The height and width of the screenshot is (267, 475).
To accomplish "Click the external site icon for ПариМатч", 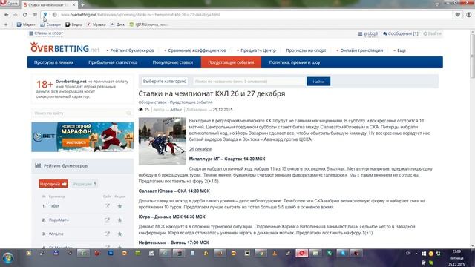I will tap(107, 220).
